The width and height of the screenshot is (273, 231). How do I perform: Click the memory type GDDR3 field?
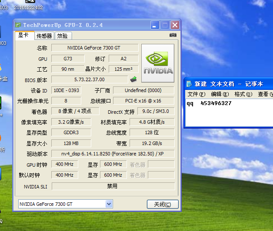(x=71, y=132)
